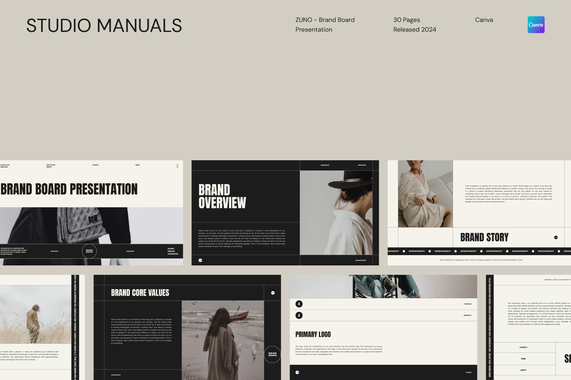571x380 pixels.
Task: Click the repeating ticker strip on Brand Story slide
Action: (479, 251)
